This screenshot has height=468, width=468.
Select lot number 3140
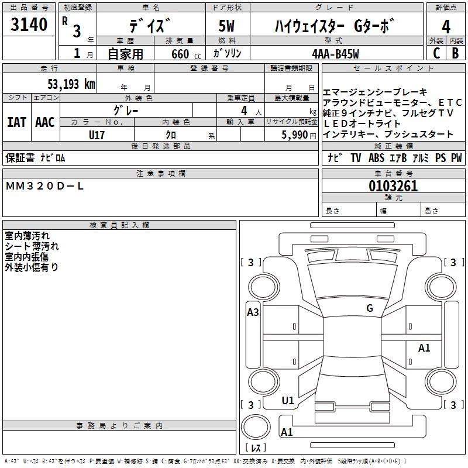point(29,25)
